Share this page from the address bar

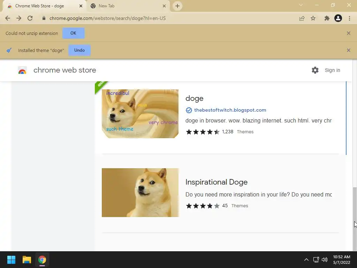[x=302, y=18]
